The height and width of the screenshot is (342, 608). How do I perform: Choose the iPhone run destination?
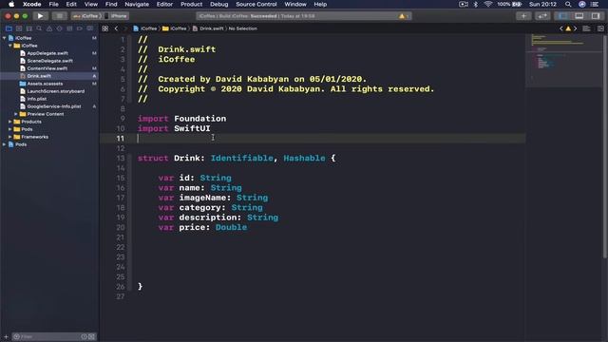coord(116,16)
